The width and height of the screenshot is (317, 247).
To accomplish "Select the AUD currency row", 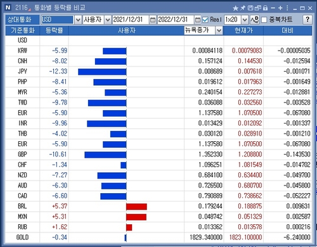I will coord(158,186).
